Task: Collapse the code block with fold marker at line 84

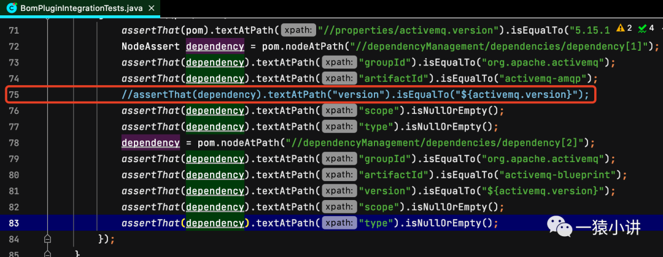Action: (x=47, y=239)
